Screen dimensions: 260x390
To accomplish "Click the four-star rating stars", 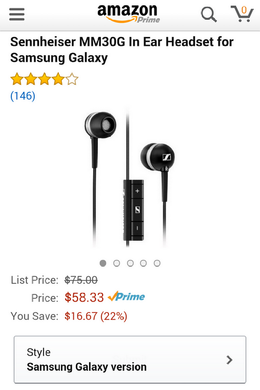I will tap(44, 79).
